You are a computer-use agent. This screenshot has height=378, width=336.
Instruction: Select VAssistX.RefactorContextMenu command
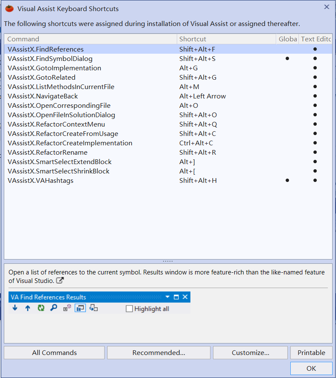(x=56, y=124)
